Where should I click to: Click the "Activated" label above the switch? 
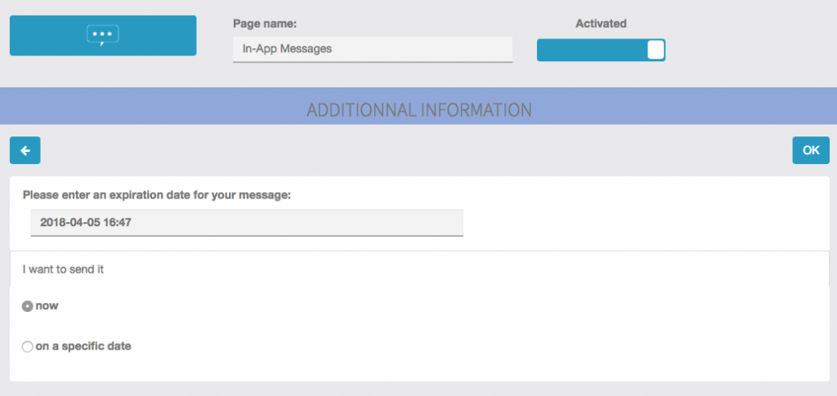(x=601, y=24)
